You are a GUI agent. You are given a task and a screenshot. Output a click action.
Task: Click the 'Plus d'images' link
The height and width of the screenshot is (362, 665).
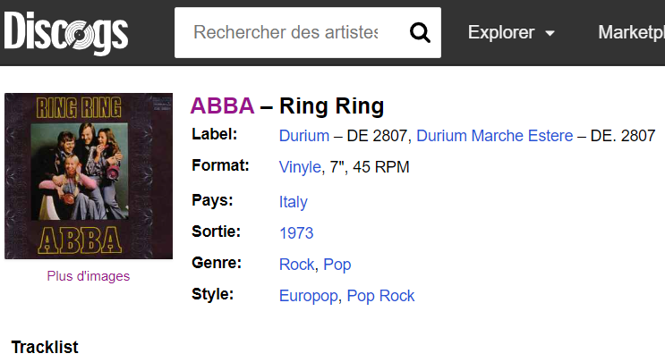coord(89,276)
